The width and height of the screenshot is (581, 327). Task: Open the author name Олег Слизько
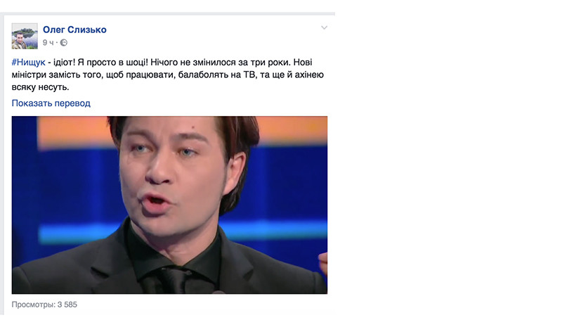click(74, 30)
